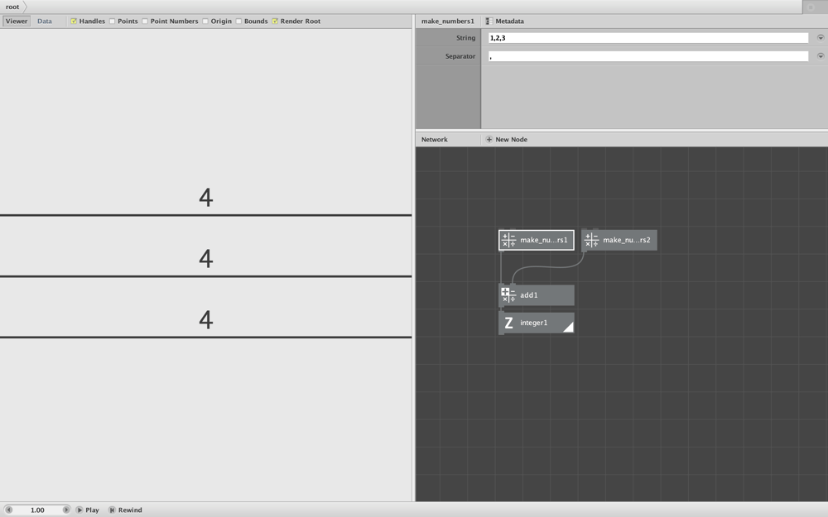
Task: Enable the Bounds checkbox
Action: [238, 22]
